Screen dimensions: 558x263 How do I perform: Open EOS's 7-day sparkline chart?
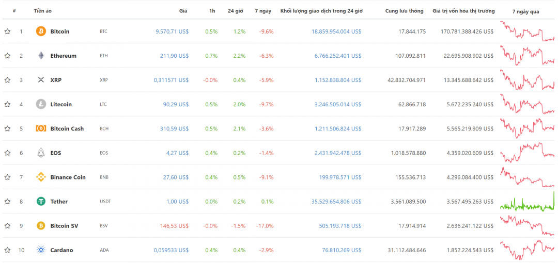coord(527,153)
